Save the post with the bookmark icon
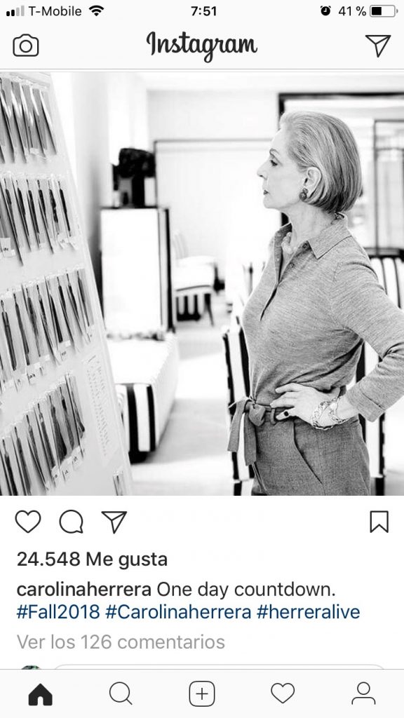 coord(379,522)
